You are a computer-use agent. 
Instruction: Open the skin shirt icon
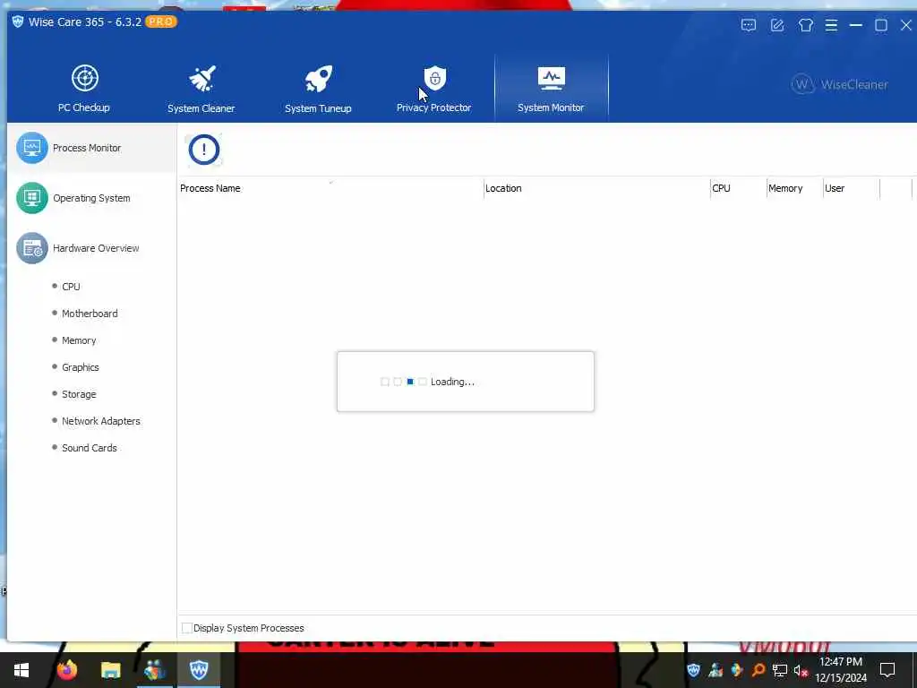(x=806, y=25)
